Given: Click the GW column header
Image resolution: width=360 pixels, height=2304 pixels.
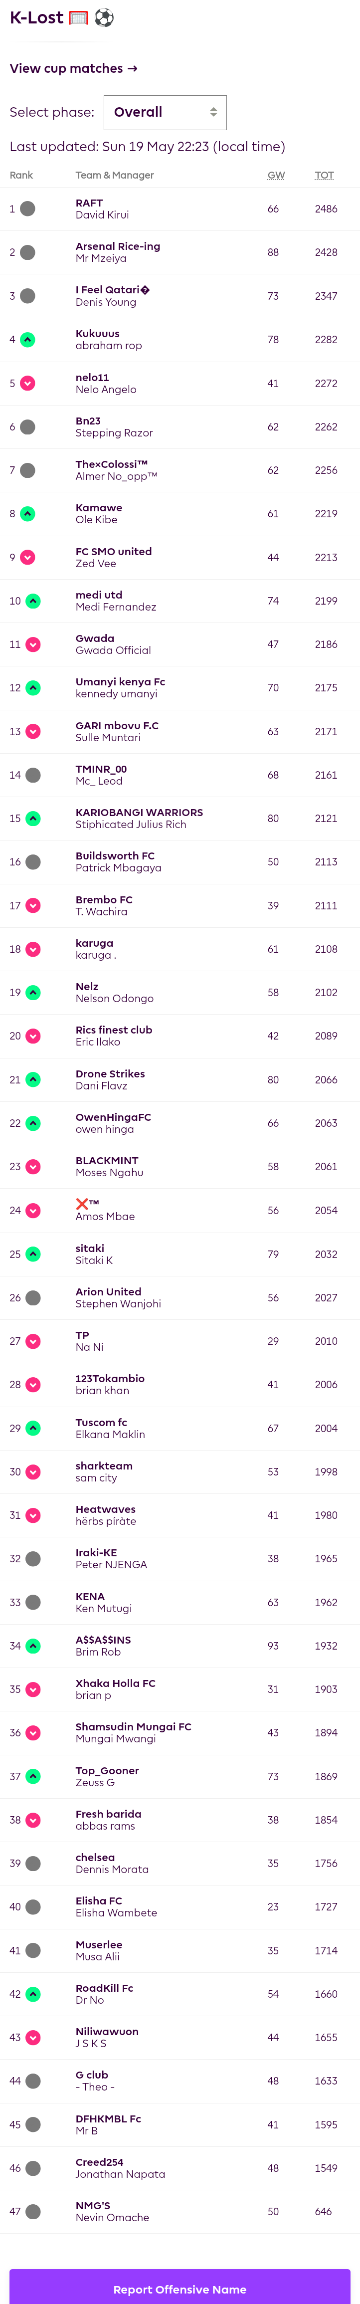Looking at the screenshot, I should point(276,175).
